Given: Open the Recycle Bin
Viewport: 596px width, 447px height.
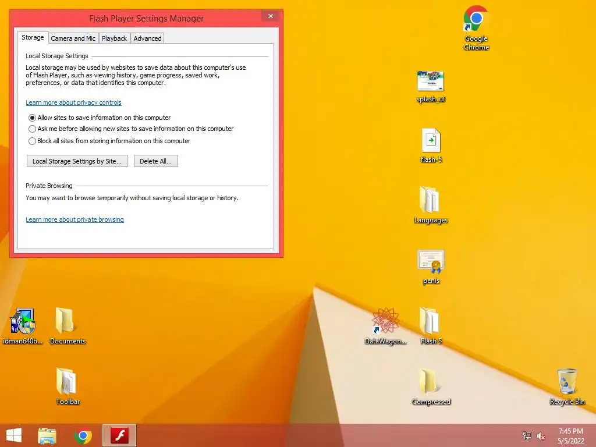Looking at the screenshot, I should pyautogui.click(x=567, y=386).
